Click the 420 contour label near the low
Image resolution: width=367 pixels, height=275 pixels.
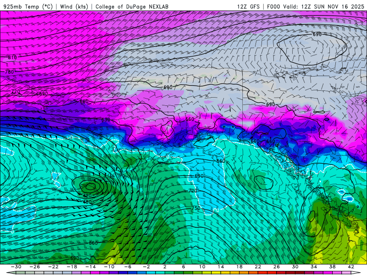point(87,196)
